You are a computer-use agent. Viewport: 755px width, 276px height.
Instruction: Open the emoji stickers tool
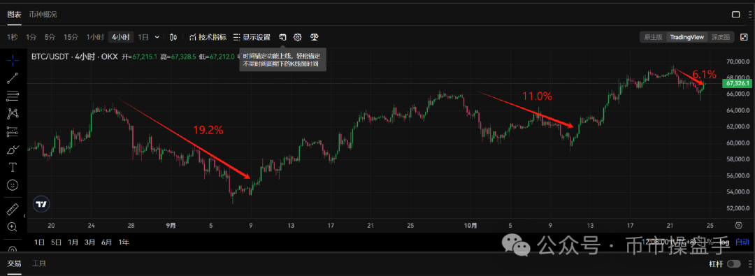(x=13, y=185)
